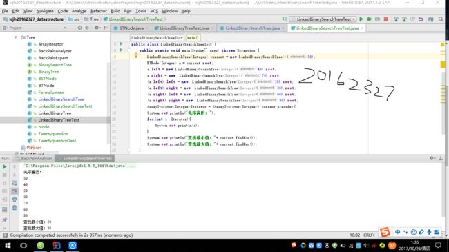Viewport: 449px width, 252px height.
Task: Open Project panel settings gear
Action: pos(97,28)
